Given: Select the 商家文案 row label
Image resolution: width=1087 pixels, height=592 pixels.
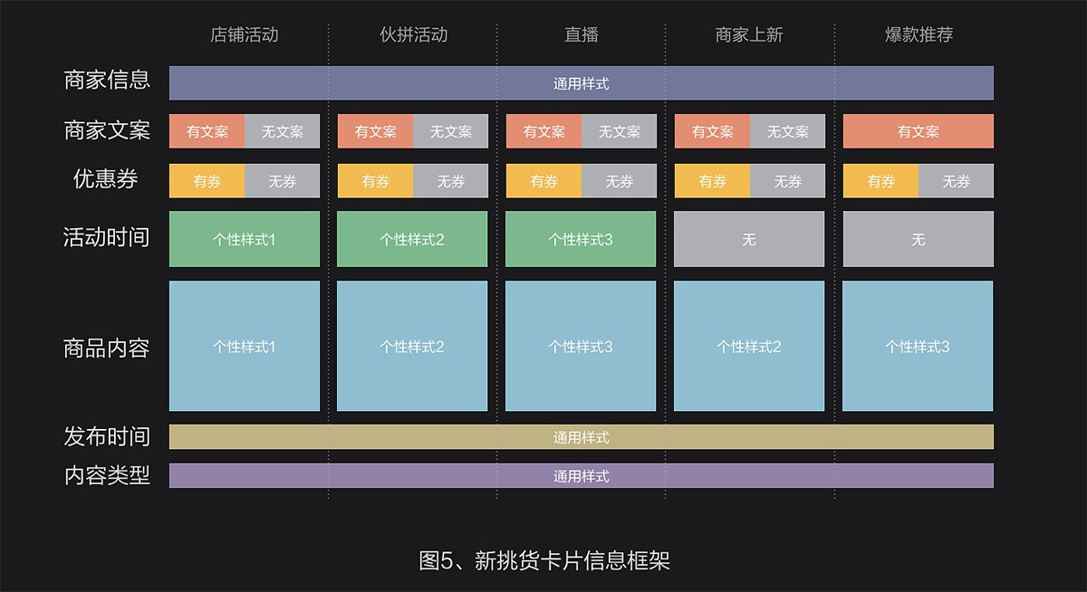Looking at the screenshot, I should coord(107,130).
